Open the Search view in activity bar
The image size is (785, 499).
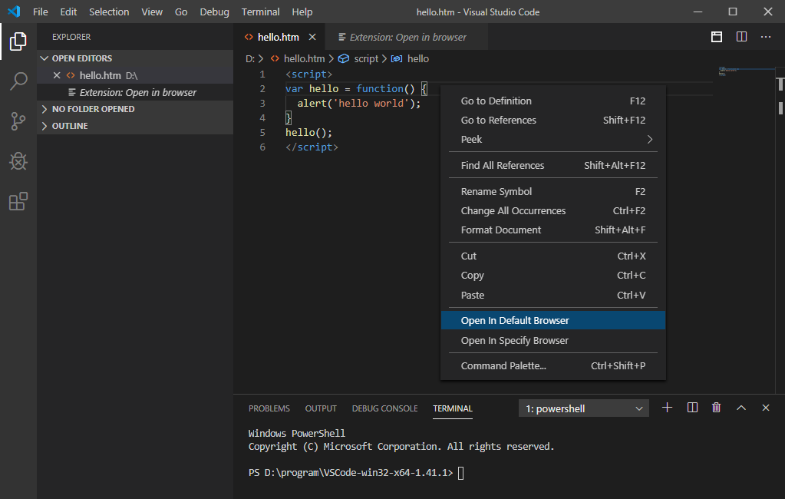tap(18, 81)
